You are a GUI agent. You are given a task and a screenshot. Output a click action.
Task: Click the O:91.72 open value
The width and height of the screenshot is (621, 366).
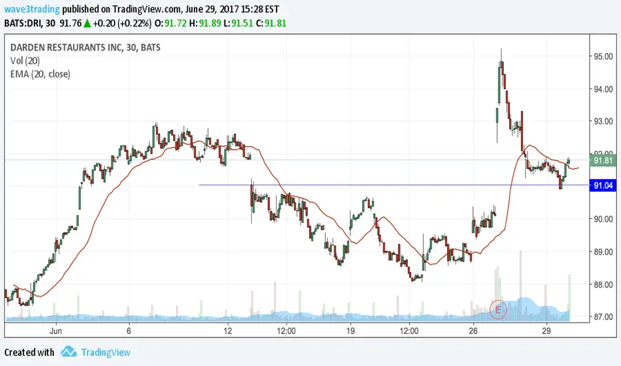pos(171,23)
